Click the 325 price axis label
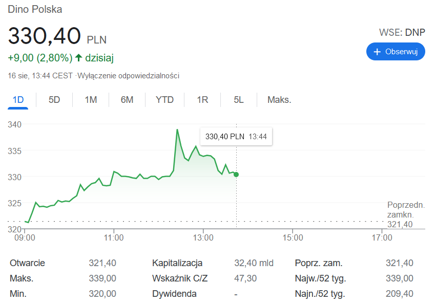436x304 pixels. 14,203
